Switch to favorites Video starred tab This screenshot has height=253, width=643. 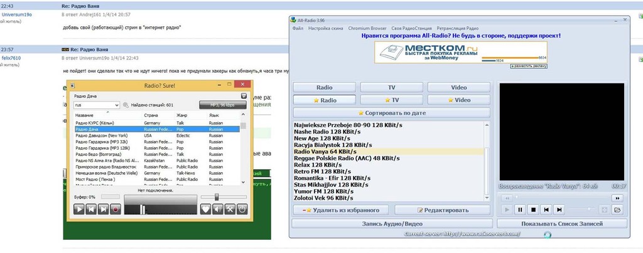click(x=458, y=100)
